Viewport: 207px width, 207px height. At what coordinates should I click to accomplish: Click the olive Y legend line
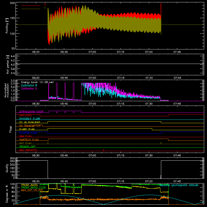click(31, 9)
